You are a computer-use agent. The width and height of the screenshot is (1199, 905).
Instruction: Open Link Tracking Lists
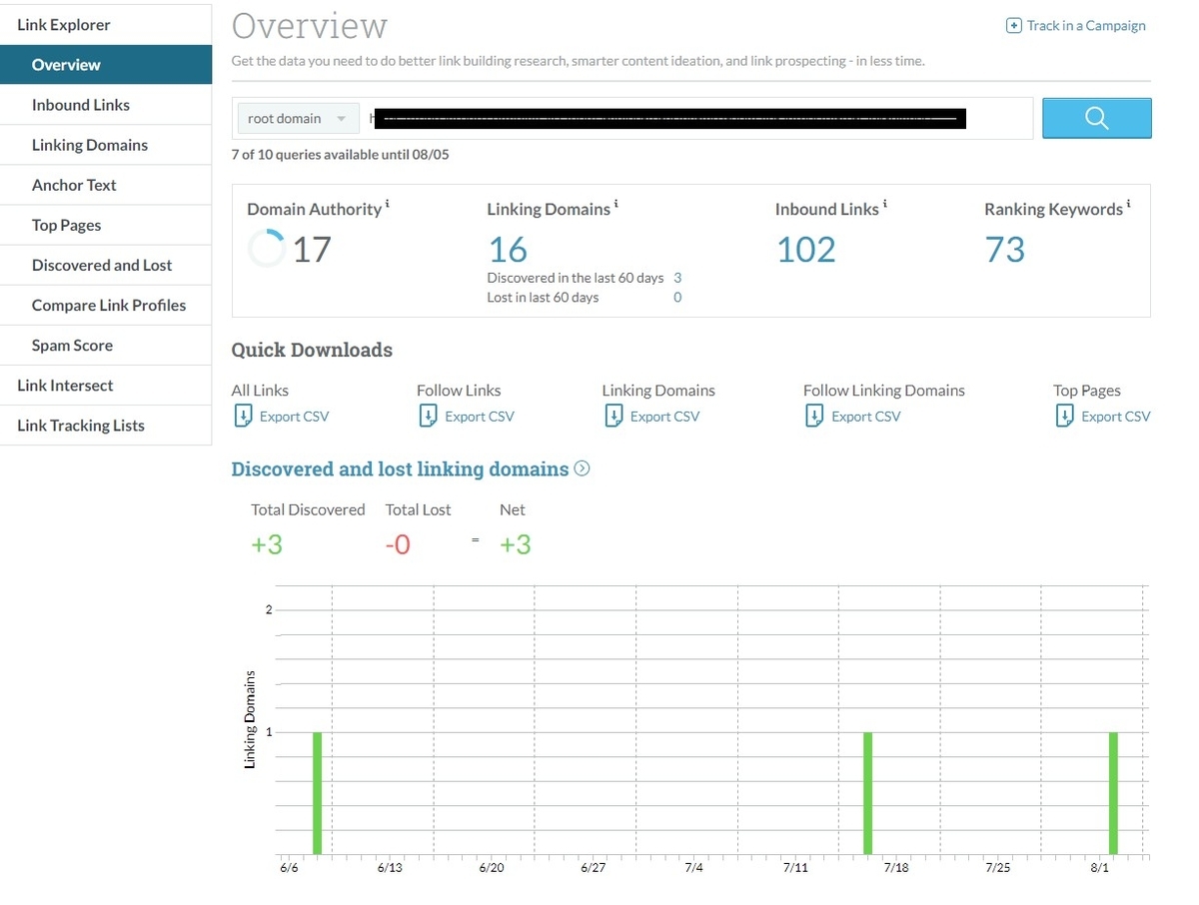click(106, 425)
